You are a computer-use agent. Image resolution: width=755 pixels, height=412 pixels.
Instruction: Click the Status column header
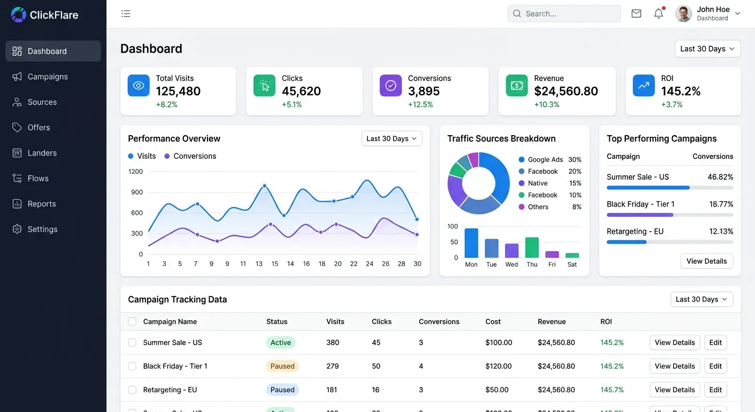pos(277,322)
